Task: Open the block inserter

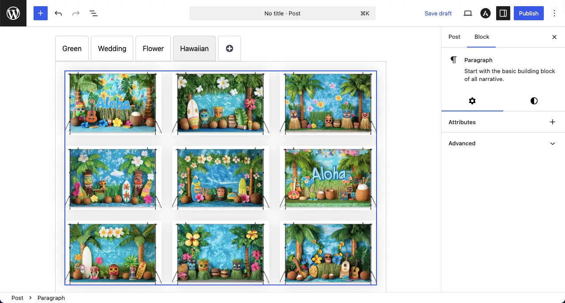Action: pos(40,13)
